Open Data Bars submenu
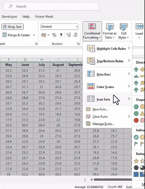This screenshot has width=145, height=189. click(x=108, y=74)
